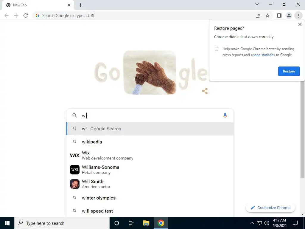Open Cortana circle icon
Image resolution: width=305 pixels, height=229 pixels.
[x=117, y=223]
